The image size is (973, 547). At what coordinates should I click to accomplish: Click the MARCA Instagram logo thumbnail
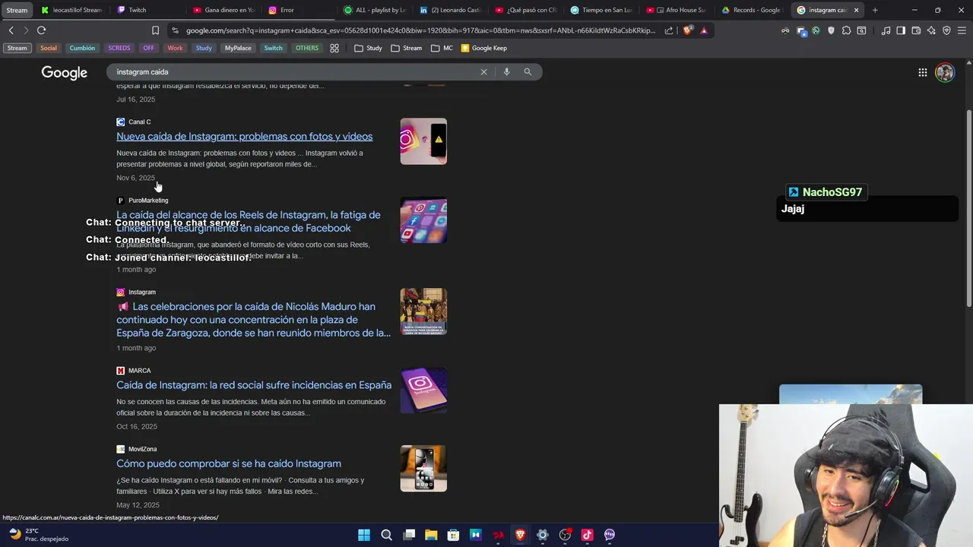tap(423, 390)
